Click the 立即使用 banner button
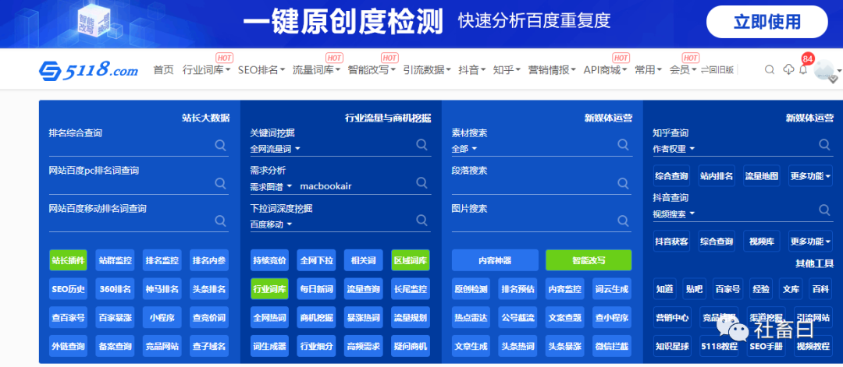The height and width of the screenshot is (367, 843). coord(767,22)
